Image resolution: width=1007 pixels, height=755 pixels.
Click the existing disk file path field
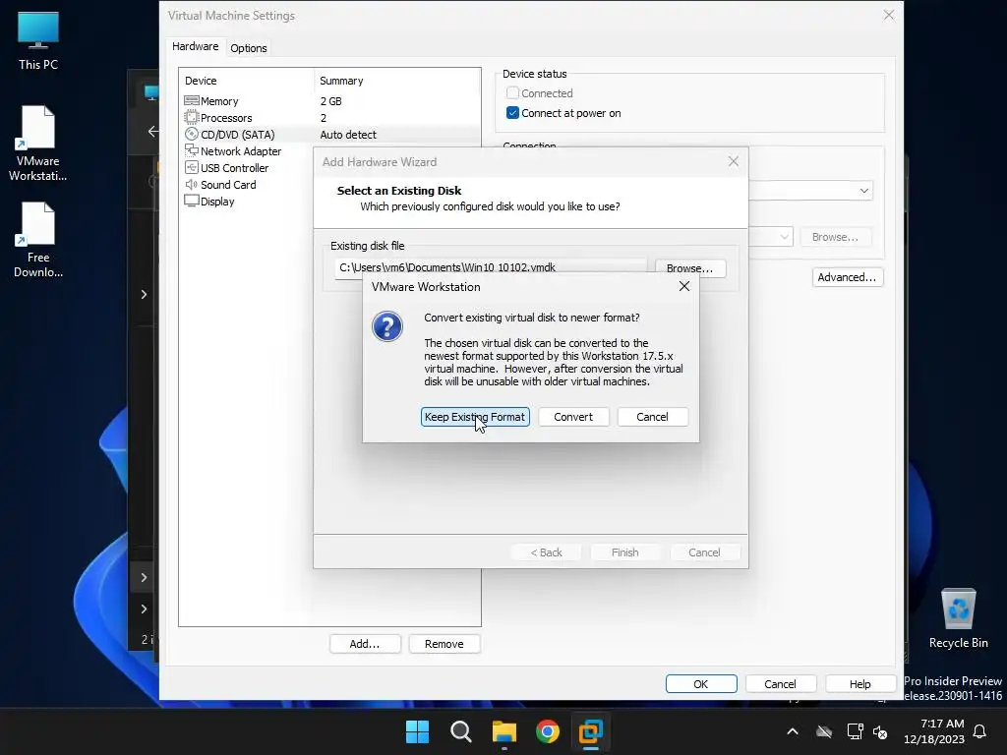click(491, 267)
